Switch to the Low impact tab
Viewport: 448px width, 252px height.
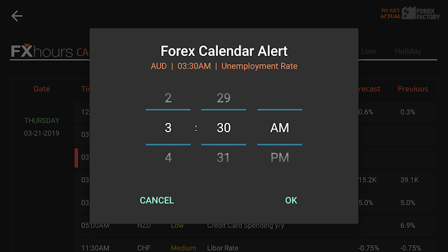pos(368,51)
